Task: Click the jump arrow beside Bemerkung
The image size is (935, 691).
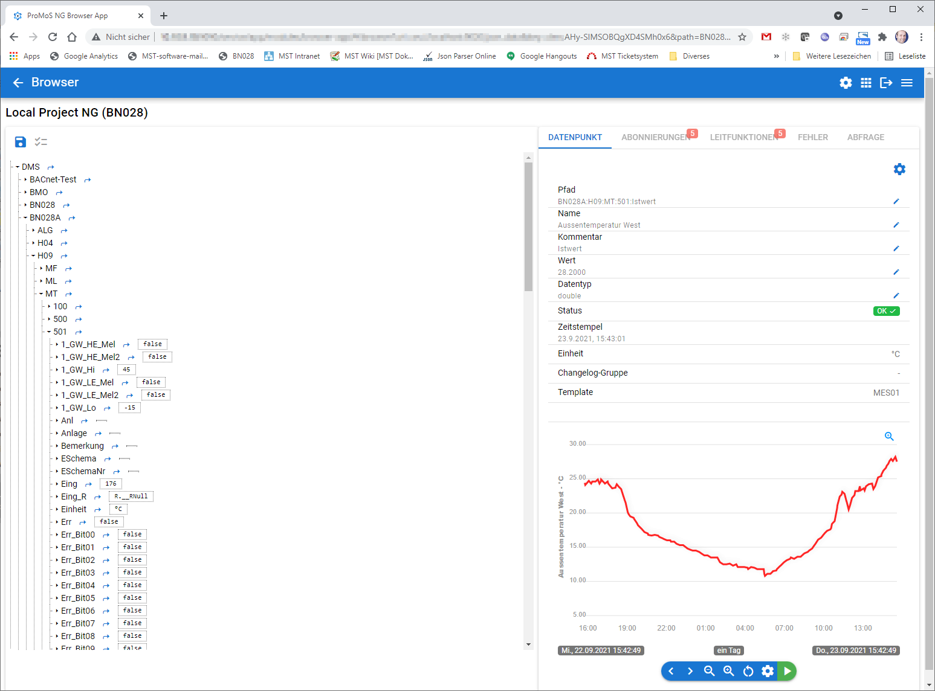Action: tap(115, 446)
